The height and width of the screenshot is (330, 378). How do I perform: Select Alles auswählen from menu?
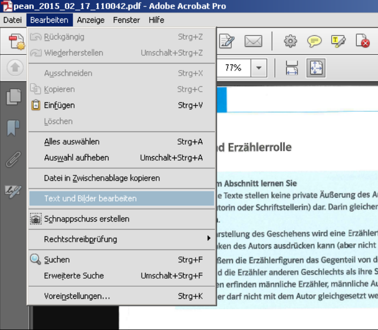click(x=72, y=142)
